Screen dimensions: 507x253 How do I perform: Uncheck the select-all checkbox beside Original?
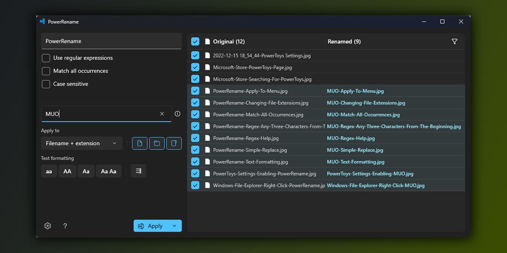tap(195, 42)
